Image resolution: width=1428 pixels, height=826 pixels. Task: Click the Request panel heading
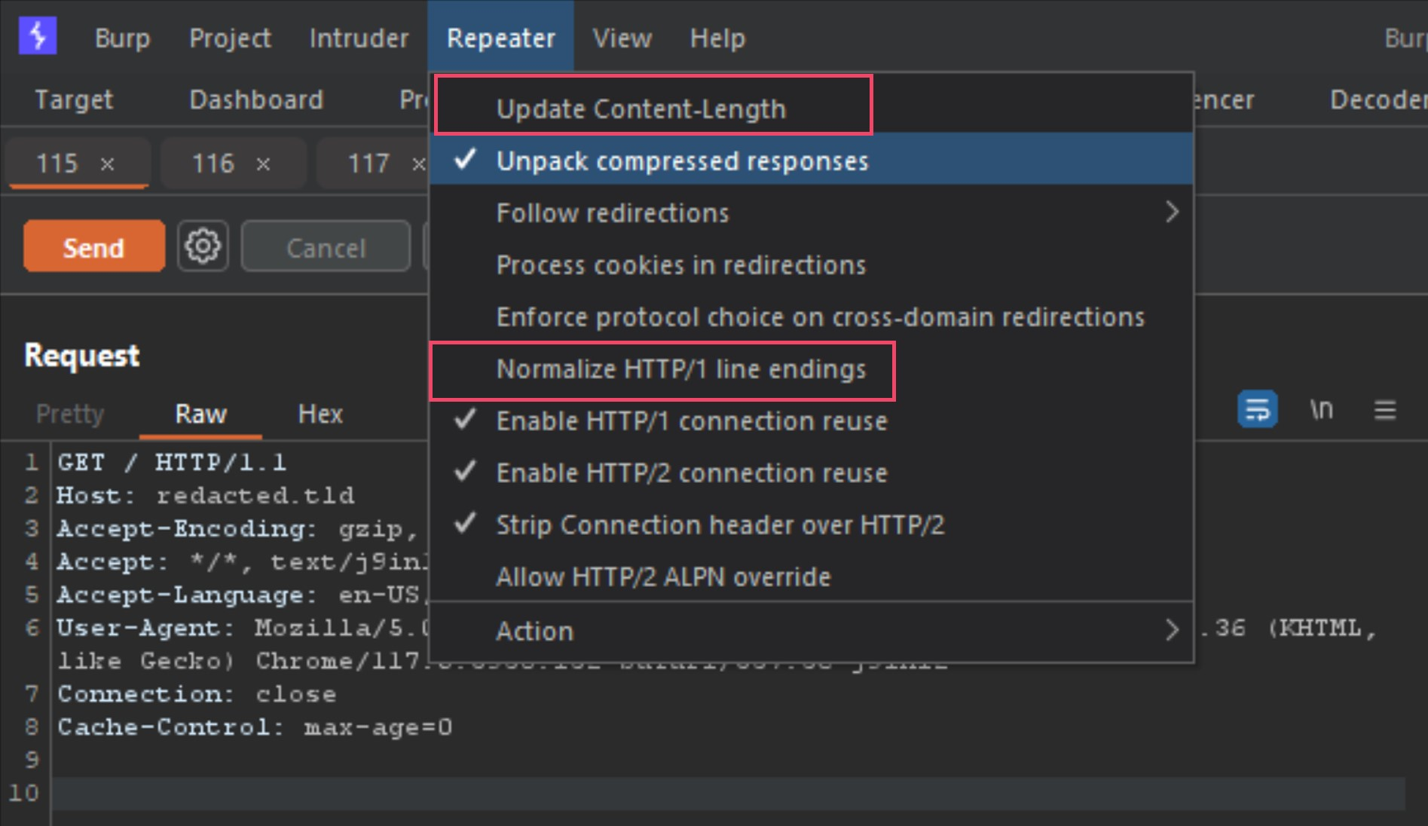(81, 355)
